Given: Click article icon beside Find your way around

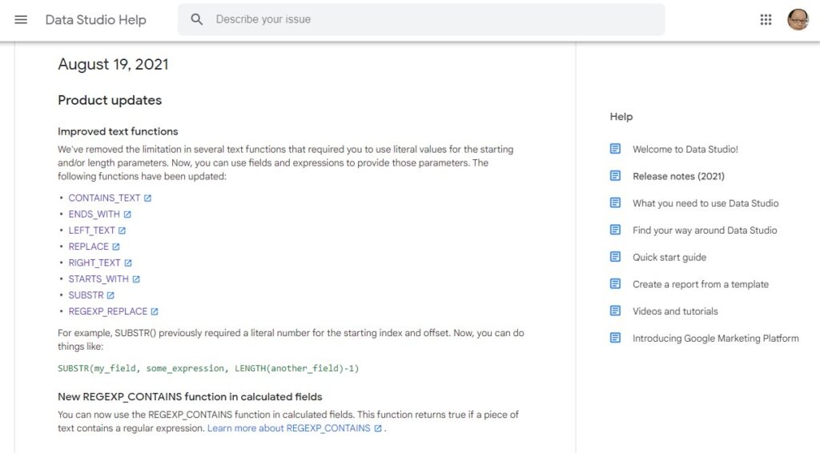Looking at the screenshot, I should click(x=616, y=230).
